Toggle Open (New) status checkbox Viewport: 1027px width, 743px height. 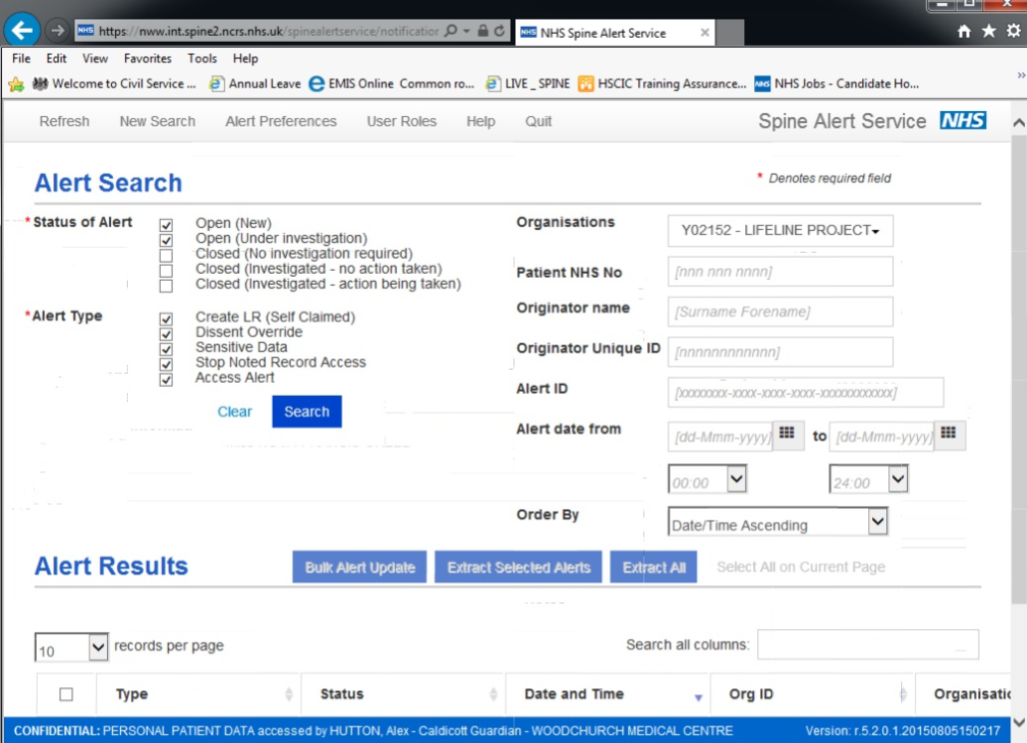[167, 225]
